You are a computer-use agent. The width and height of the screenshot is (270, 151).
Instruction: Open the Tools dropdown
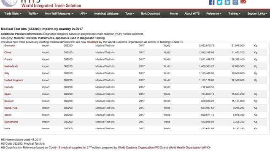pos(130,13)
